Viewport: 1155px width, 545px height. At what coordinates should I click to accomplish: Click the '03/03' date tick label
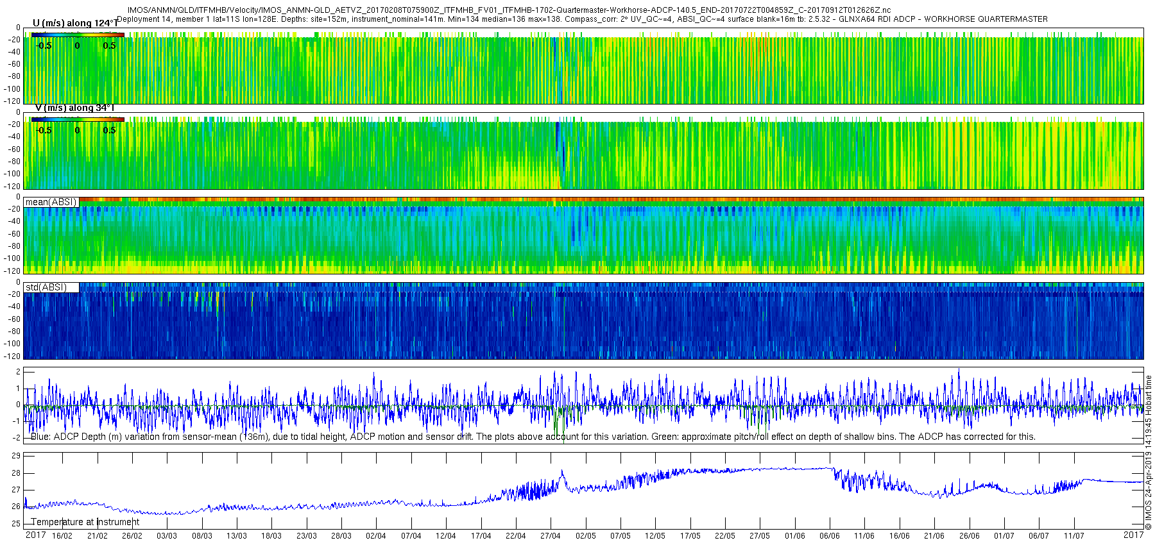pyautogui.click(x=167, y=536)
